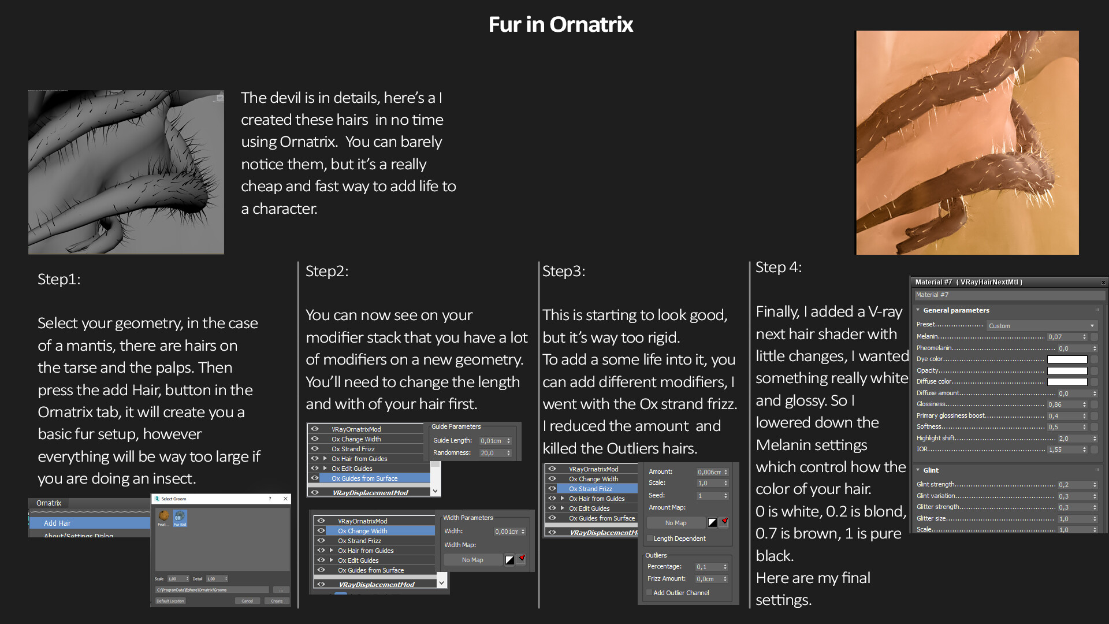Expand Ox Hair from Guides in Step3 stack
This screenshot has height=624, width=1109.
[563, 499]
